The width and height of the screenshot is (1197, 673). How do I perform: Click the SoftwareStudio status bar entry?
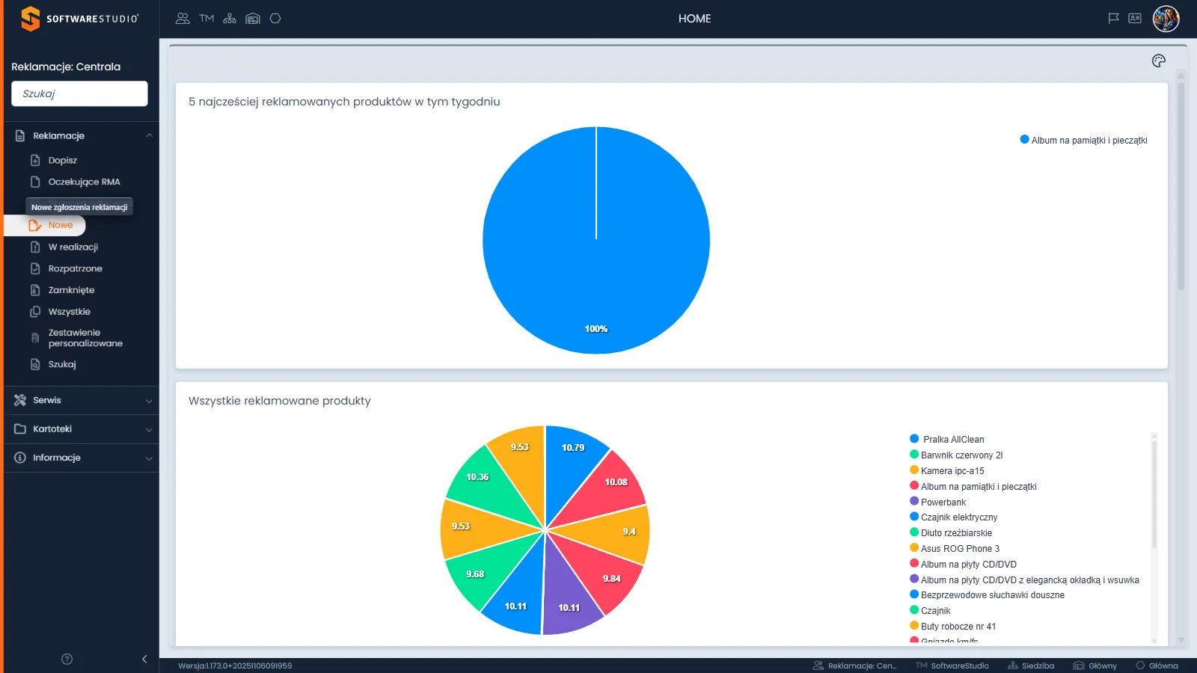tap(952, 666)
